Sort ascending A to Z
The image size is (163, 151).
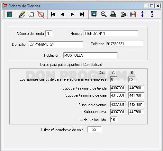tap(142, 14)
